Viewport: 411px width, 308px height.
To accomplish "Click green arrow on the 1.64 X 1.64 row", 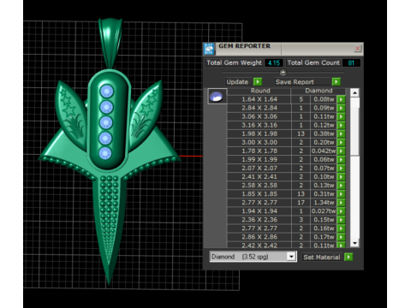I will click(341, 99).
